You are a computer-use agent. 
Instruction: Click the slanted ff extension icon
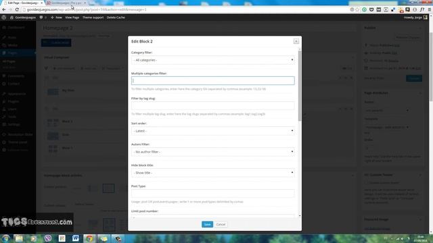[x=422, y=9]
